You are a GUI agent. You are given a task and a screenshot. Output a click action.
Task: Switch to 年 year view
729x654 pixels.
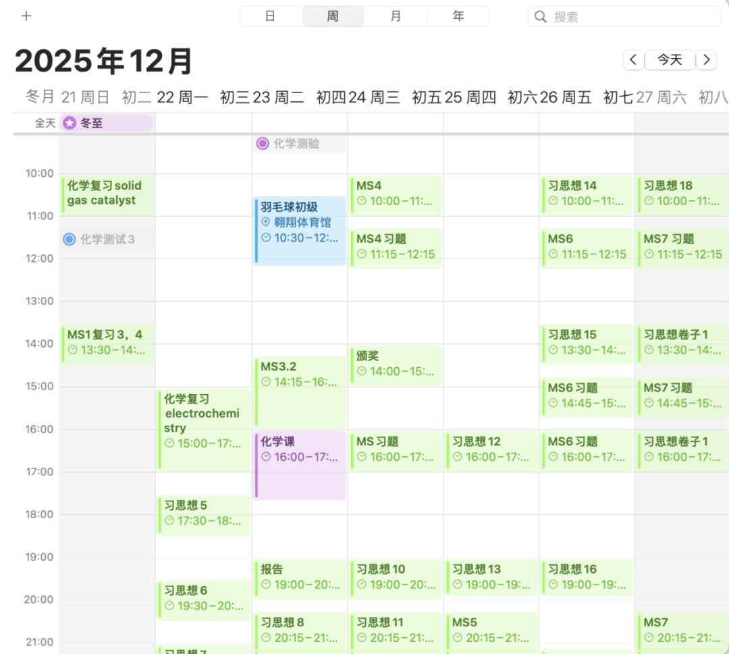point(458,16)
